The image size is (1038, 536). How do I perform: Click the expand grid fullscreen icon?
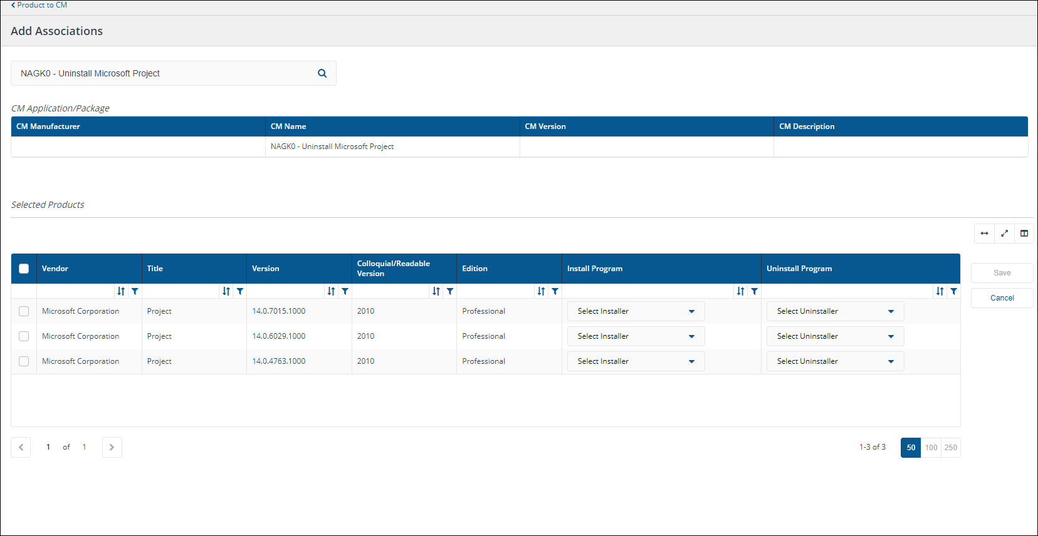click(x=1004, y=234)
